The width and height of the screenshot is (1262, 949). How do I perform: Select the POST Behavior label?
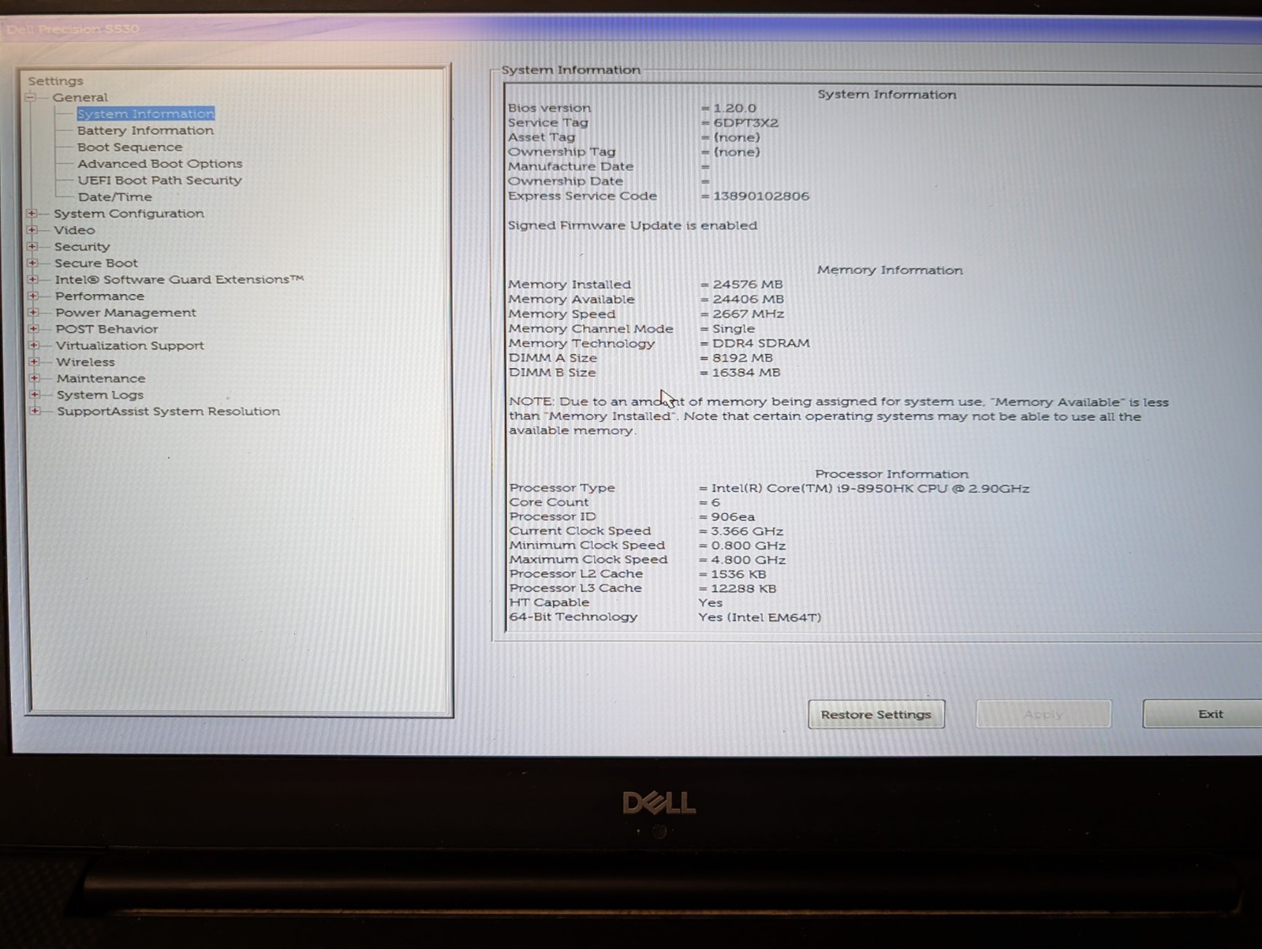[x=106, y=329]
